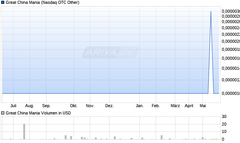The width and height of the screenshot is (240, 143).
Task: Click the 'Dez.' month label
Action: 110,106
